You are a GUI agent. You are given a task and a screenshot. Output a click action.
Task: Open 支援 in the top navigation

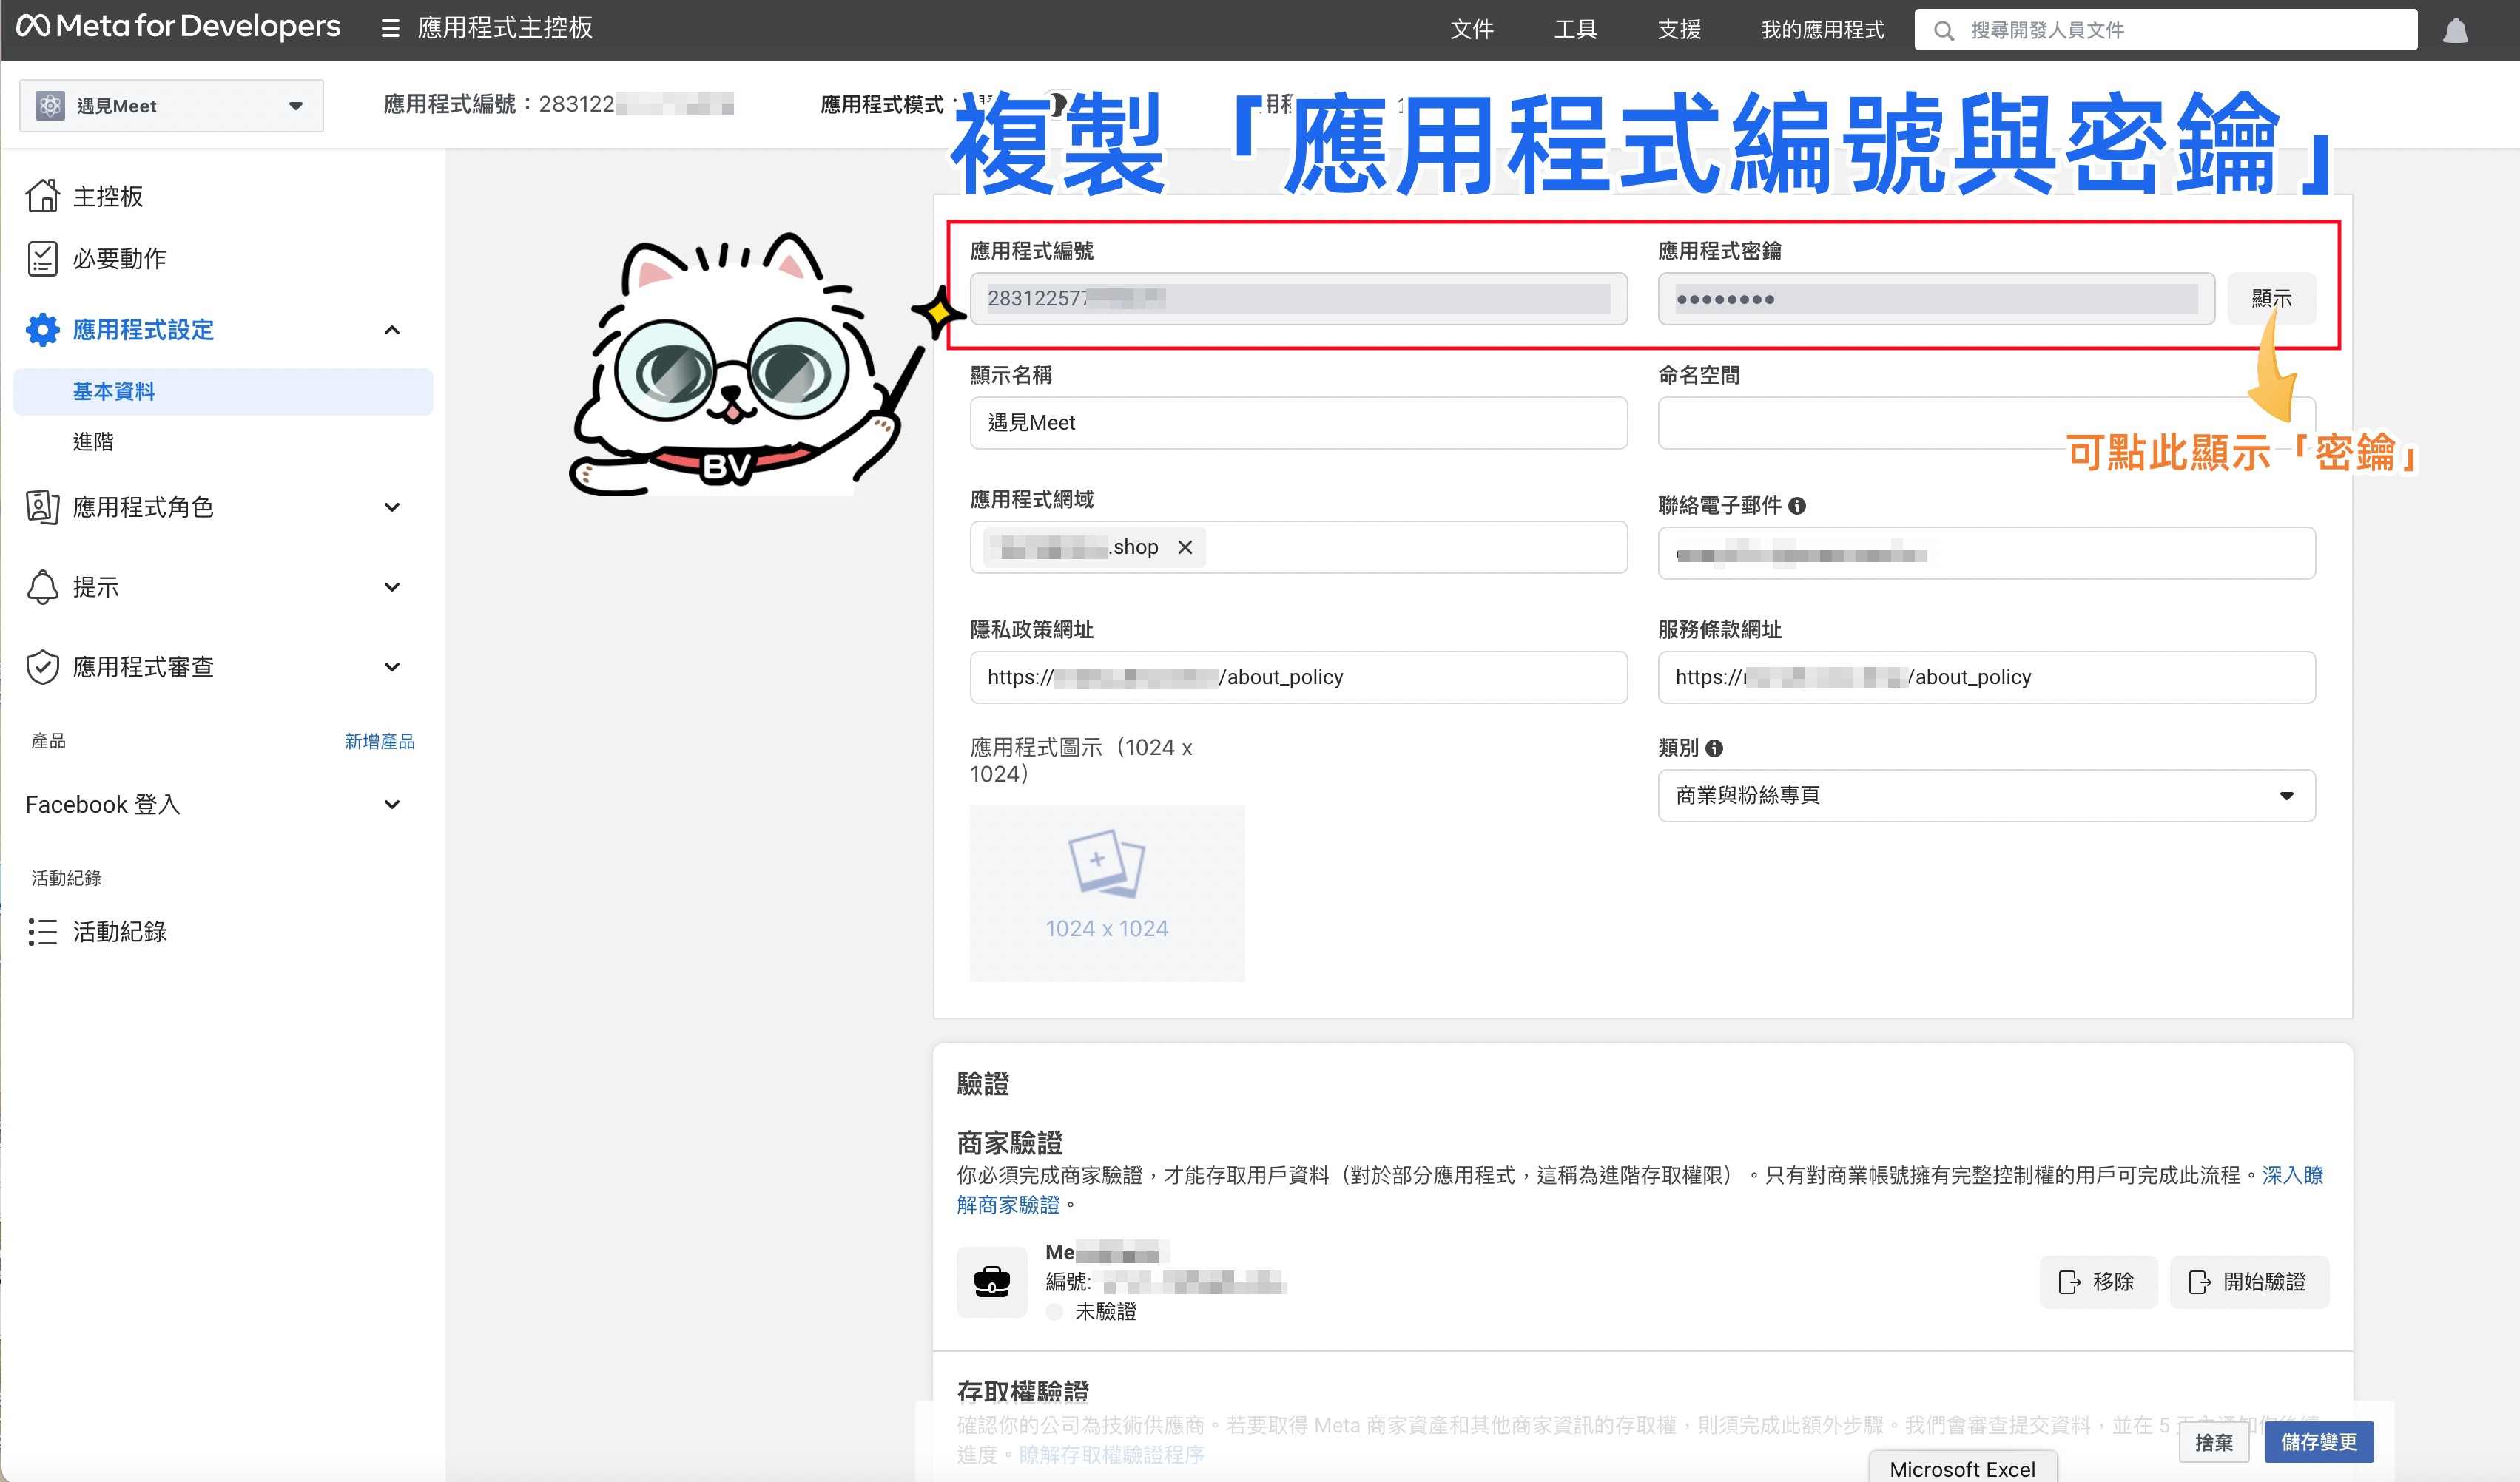[1679, 30]
